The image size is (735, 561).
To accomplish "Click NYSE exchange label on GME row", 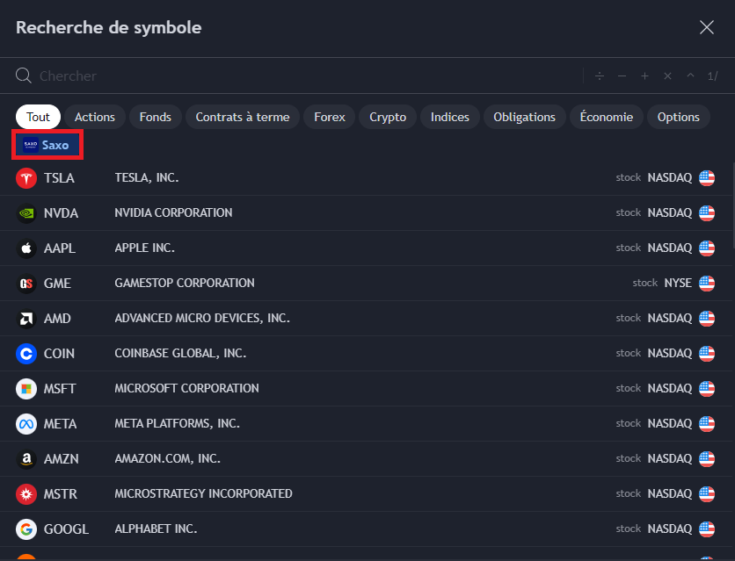I will point(678,283).
